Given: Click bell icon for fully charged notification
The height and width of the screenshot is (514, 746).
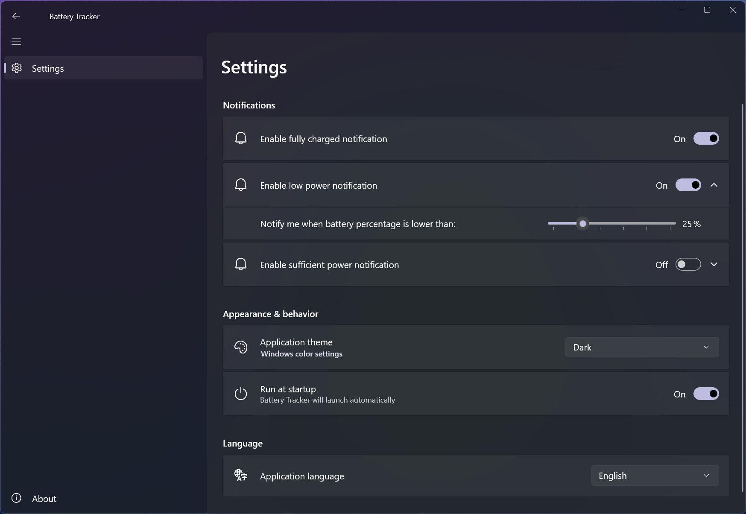Looking at the screenshot, I should [241, 138].
